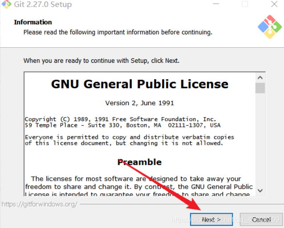Click scroll up arrow in license box

click(x=260, y=77)
